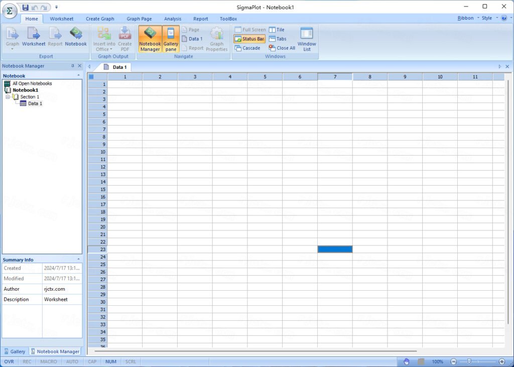Open the Ribbon options dropdown
The image size is (514, 367).
[468, 18]
